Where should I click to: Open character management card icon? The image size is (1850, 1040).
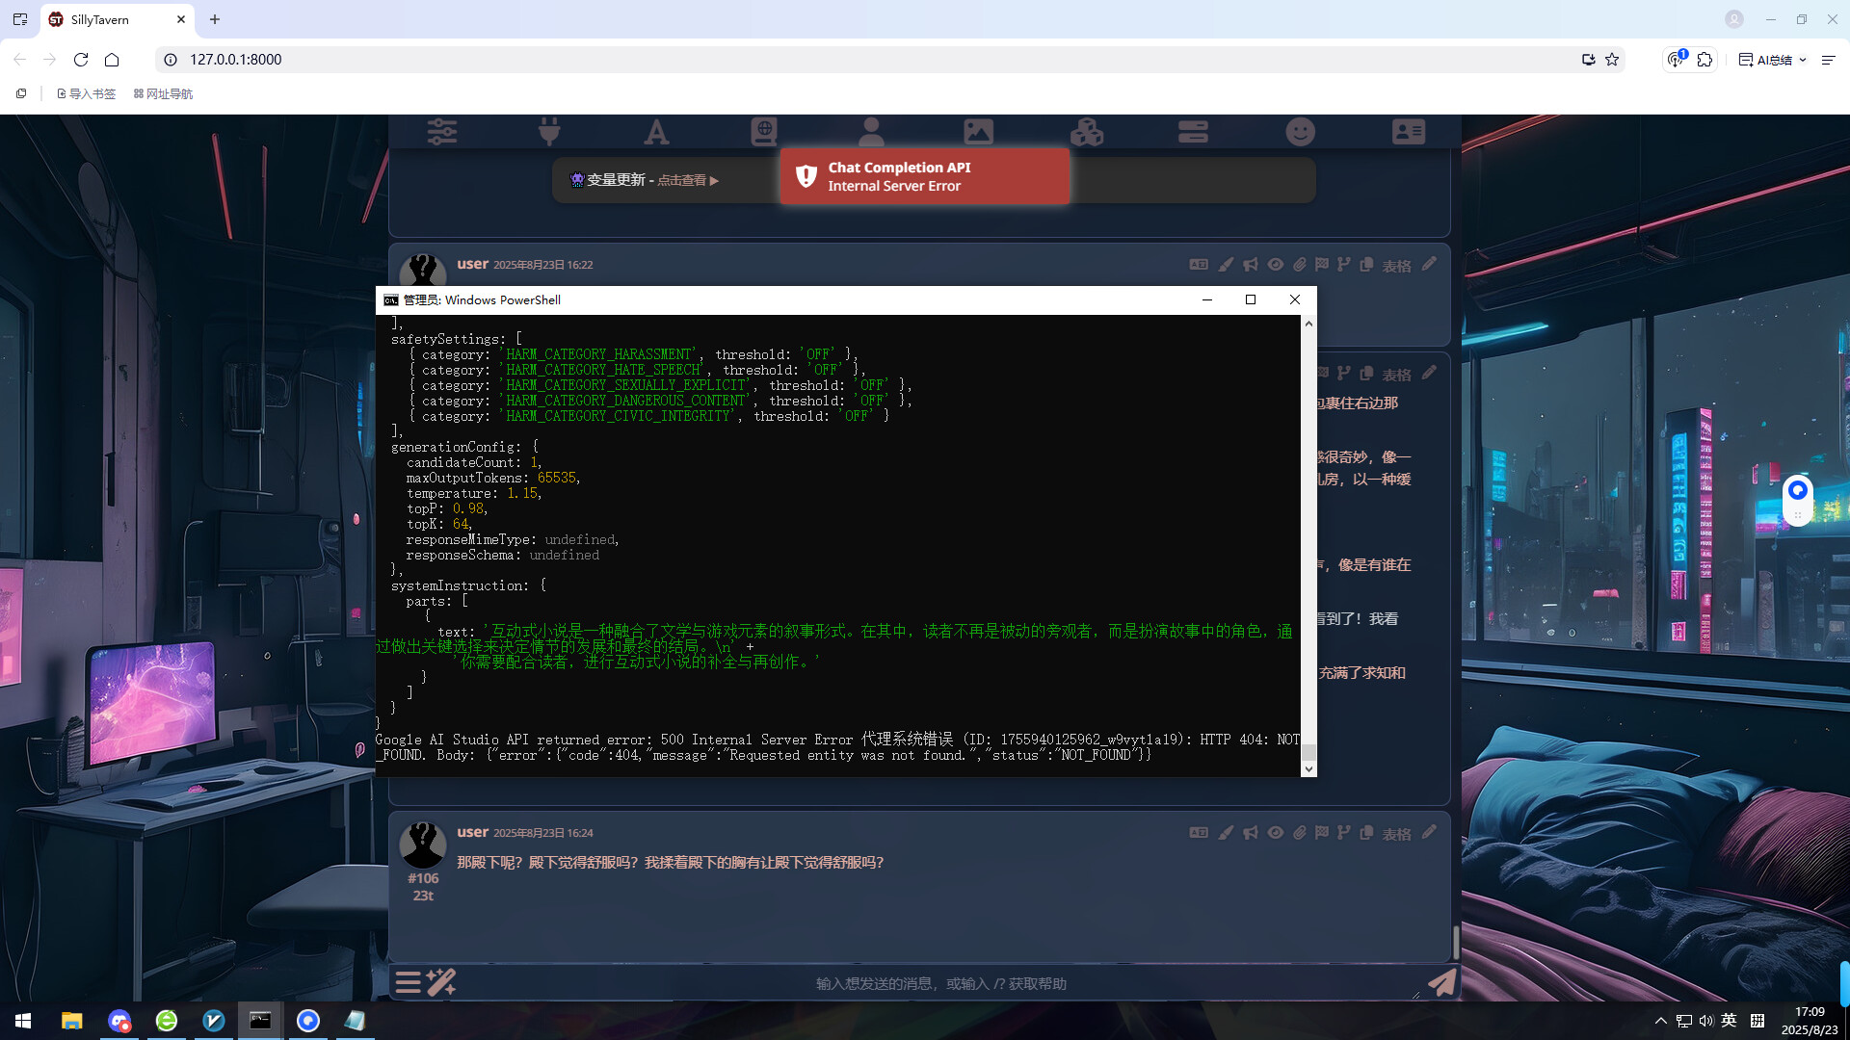coord(1408,131)
